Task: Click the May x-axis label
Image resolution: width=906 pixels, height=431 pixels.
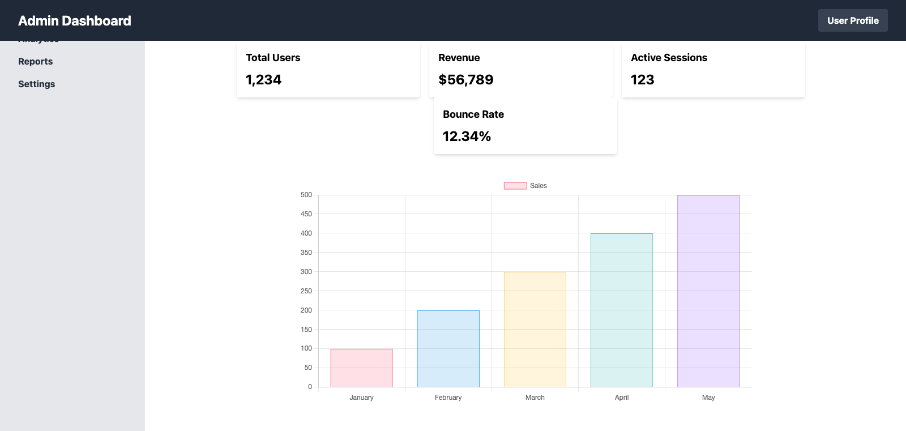Action: (x=708, y=398)
